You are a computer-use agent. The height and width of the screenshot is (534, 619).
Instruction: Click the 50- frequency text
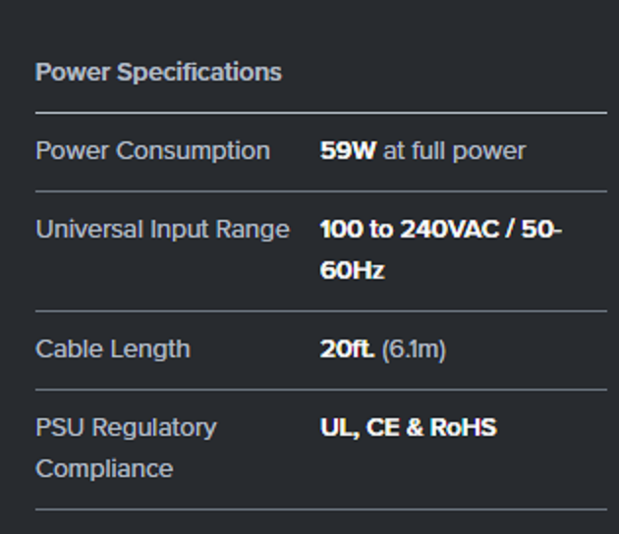tap(541, 229)
